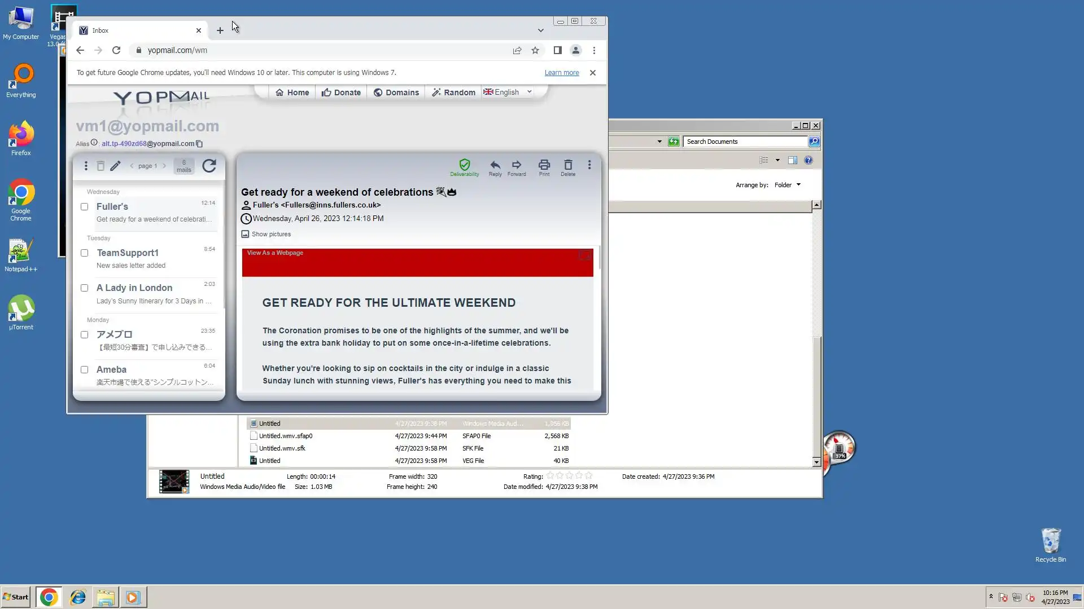This screenshot has height=609, width=1084.
Task: Click the Deliverability shield icon
Action: (x=464, y=165)
